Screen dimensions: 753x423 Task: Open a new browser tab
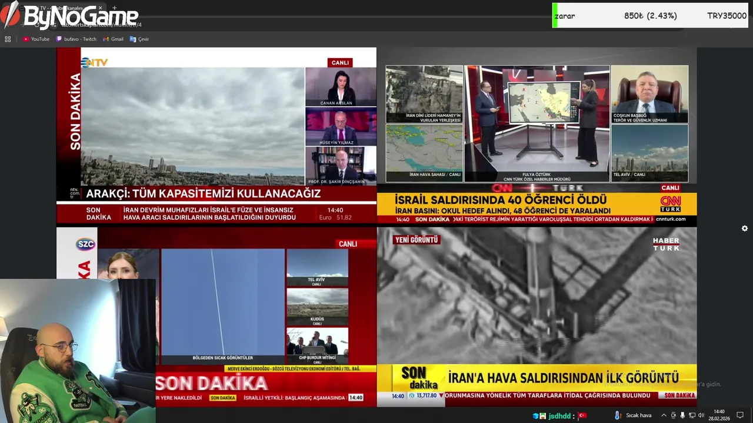115,8
